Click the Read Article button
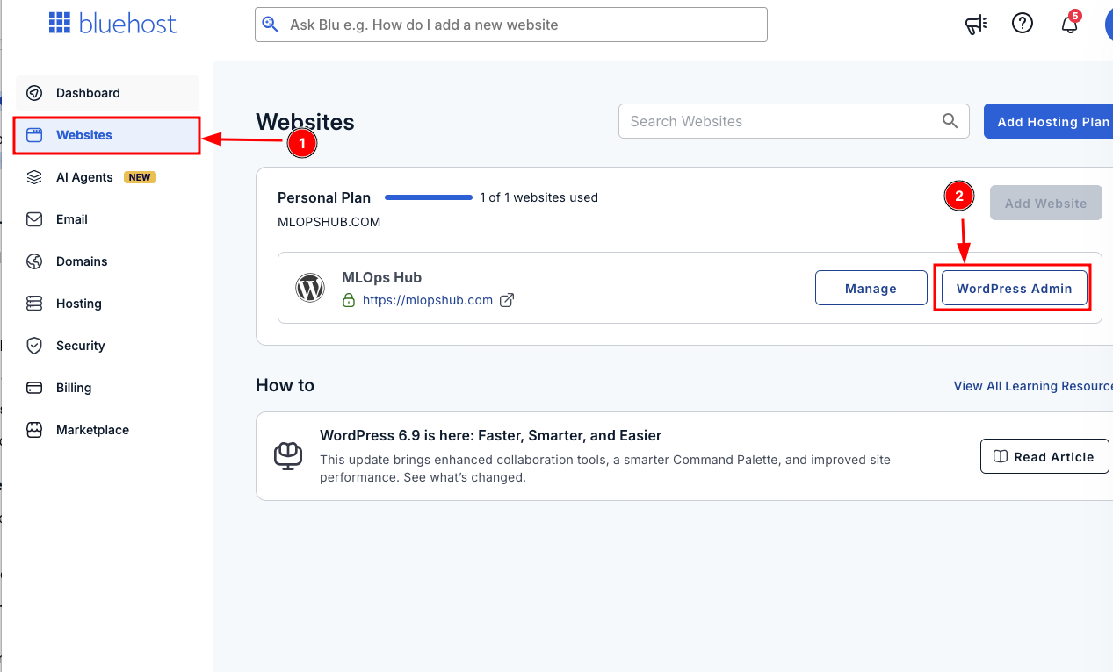This screenshot has width=1113, height=672. coord(1044,457)
